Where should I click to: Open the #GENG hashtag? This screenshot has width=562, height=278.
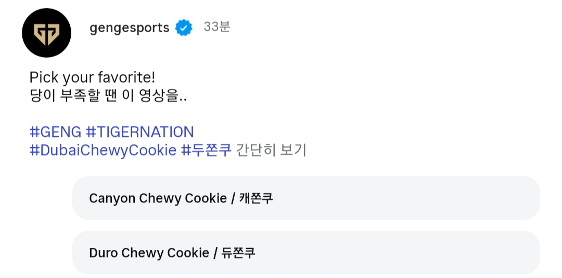tap(55, 132)
